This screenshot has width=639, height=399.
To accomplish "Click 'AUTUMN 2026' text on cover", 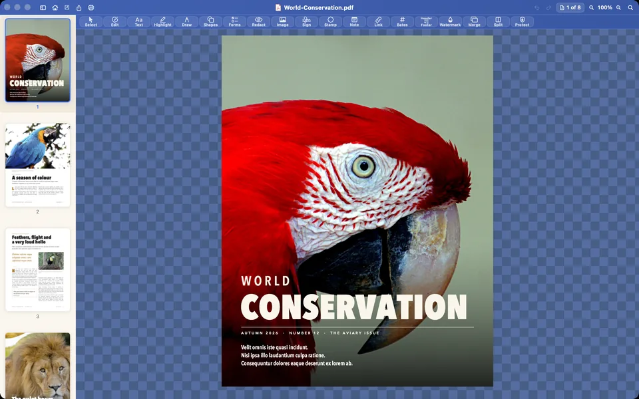I will pos(260,333).
